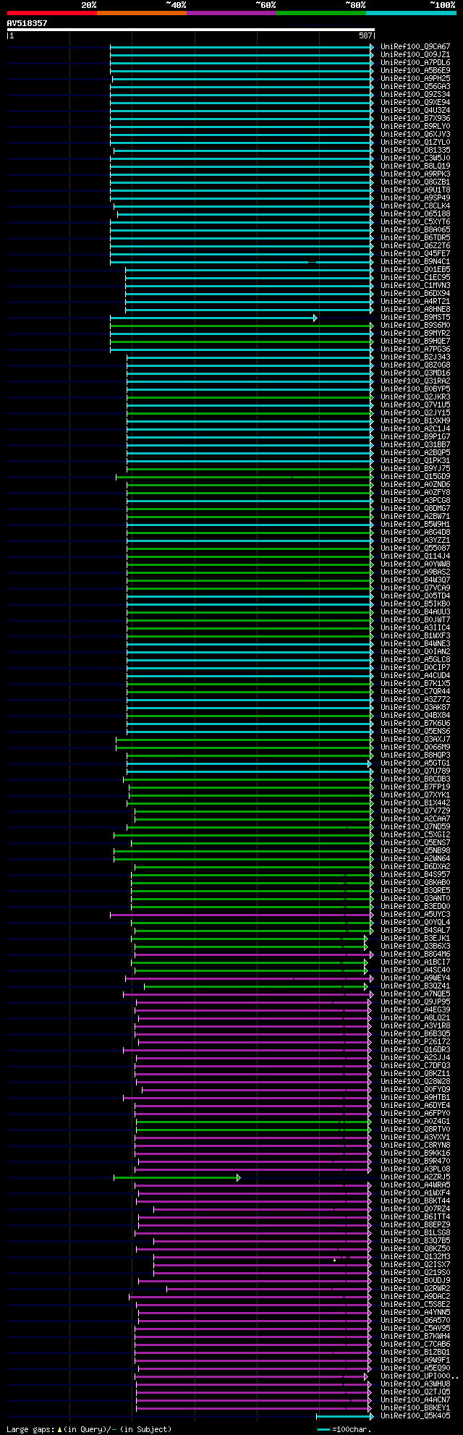Select label UniRef100_B3QZ41
This screenshot has height=1435, width=463.
pos(415,986)
